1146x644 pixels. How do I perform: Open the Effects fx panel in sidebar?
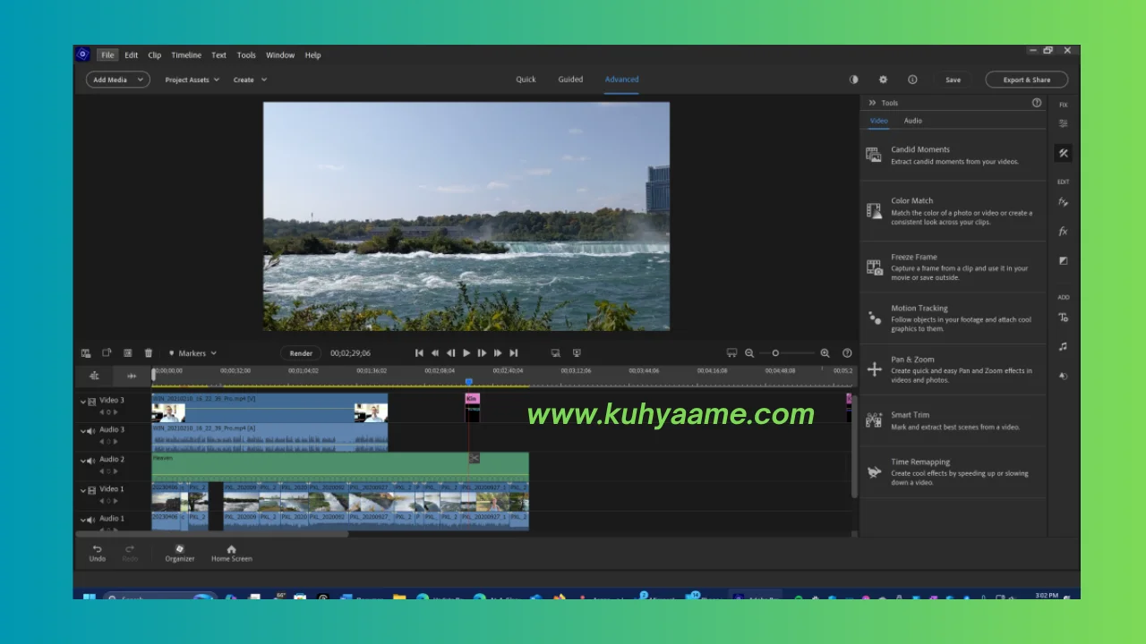[x=1064, y=232]
